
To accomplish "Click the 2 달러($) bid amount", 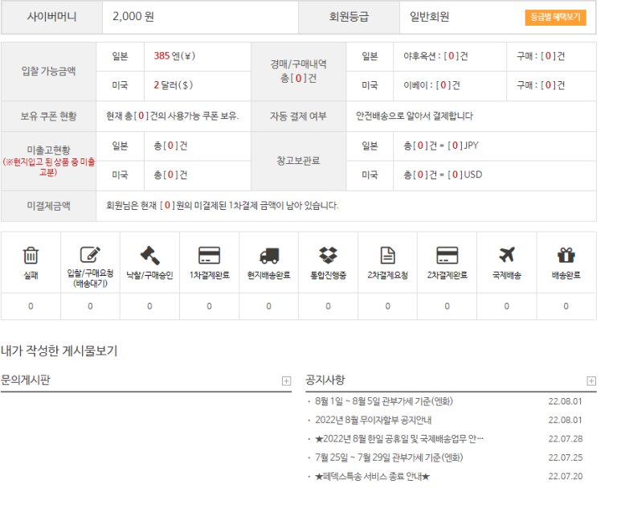I will tap(173, 85).
